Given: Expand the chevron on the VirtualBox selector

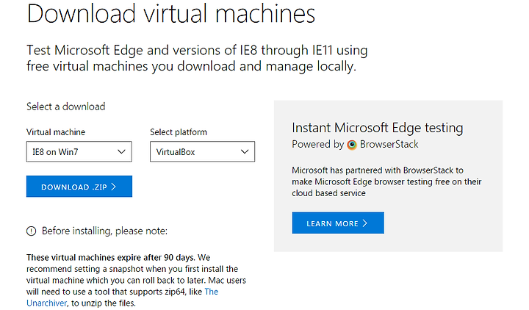Looking at the screenshot, I should pos(245,152).
